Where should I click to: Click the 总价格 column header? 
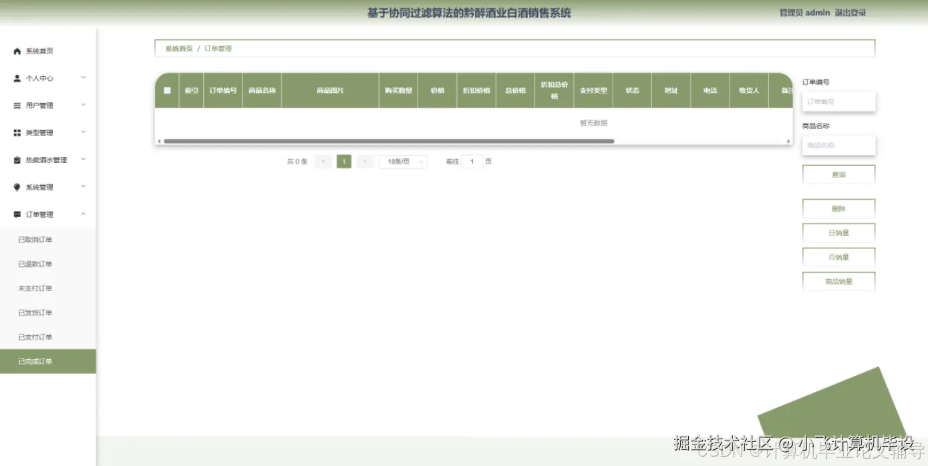click(515, 90)
